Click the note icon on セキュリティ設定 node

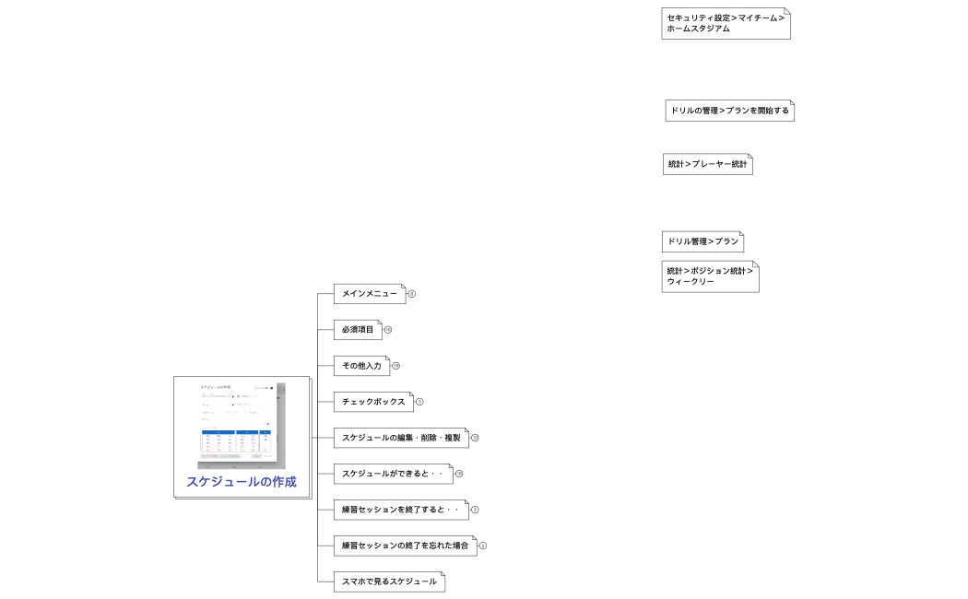tap(786, 11)
